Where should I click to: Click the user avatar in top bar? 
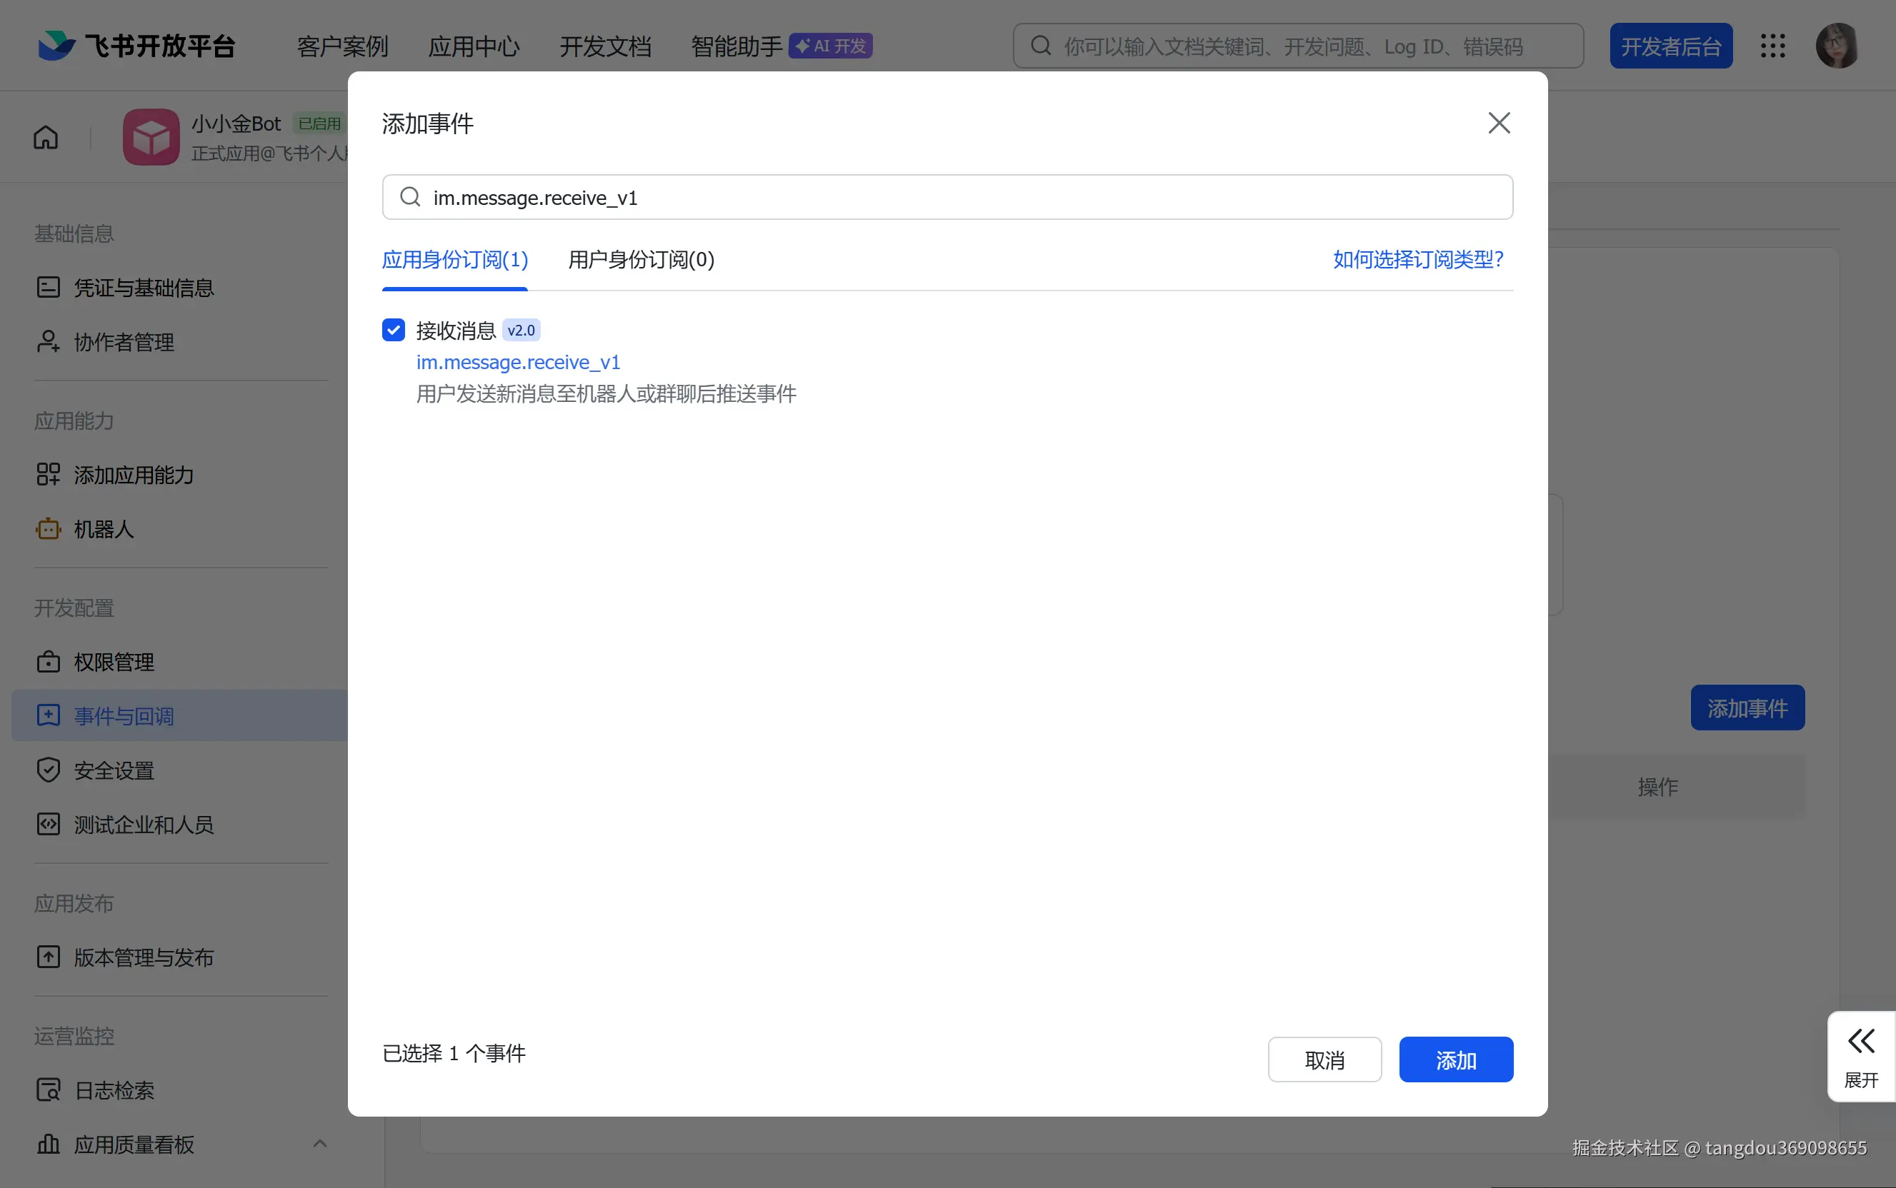(1838, 45)
